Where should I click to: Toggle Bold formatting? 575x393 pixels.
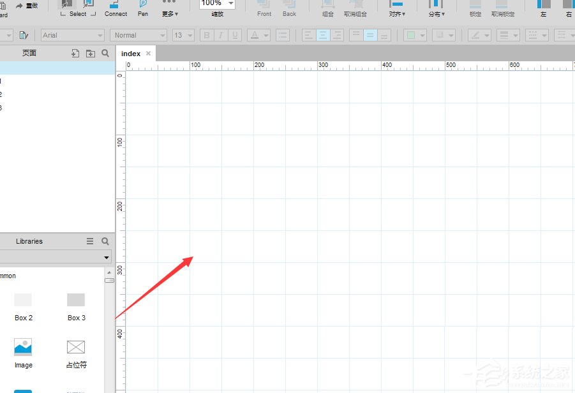pyautogui.click(x=207, y=35)
